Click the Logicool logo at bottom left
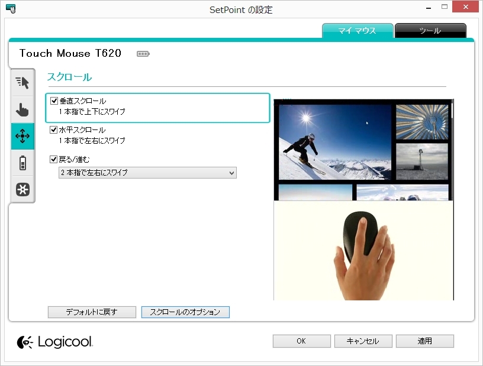This screenshot has height=366, width=483. tap(54, 342)
